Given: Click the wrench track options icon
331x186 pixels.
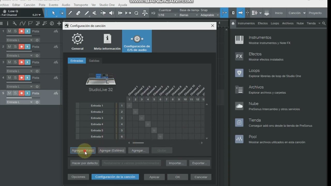Looking at the screenshot, I should coord(15,24).
